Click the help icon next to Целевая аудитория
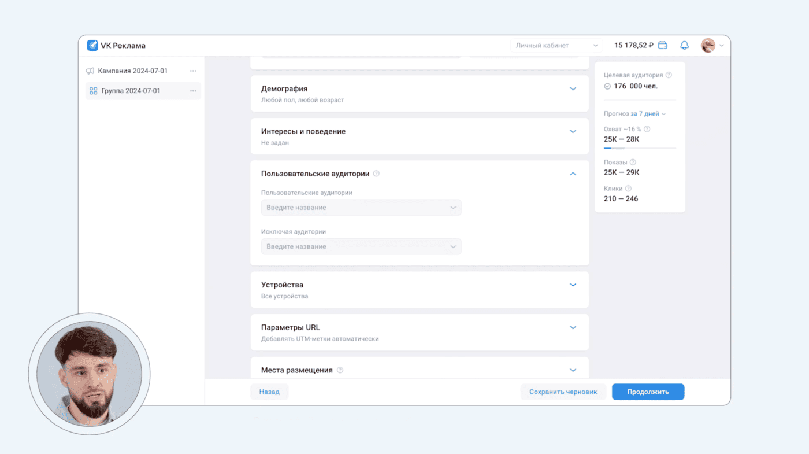809x454 pixels. point(669,75)
